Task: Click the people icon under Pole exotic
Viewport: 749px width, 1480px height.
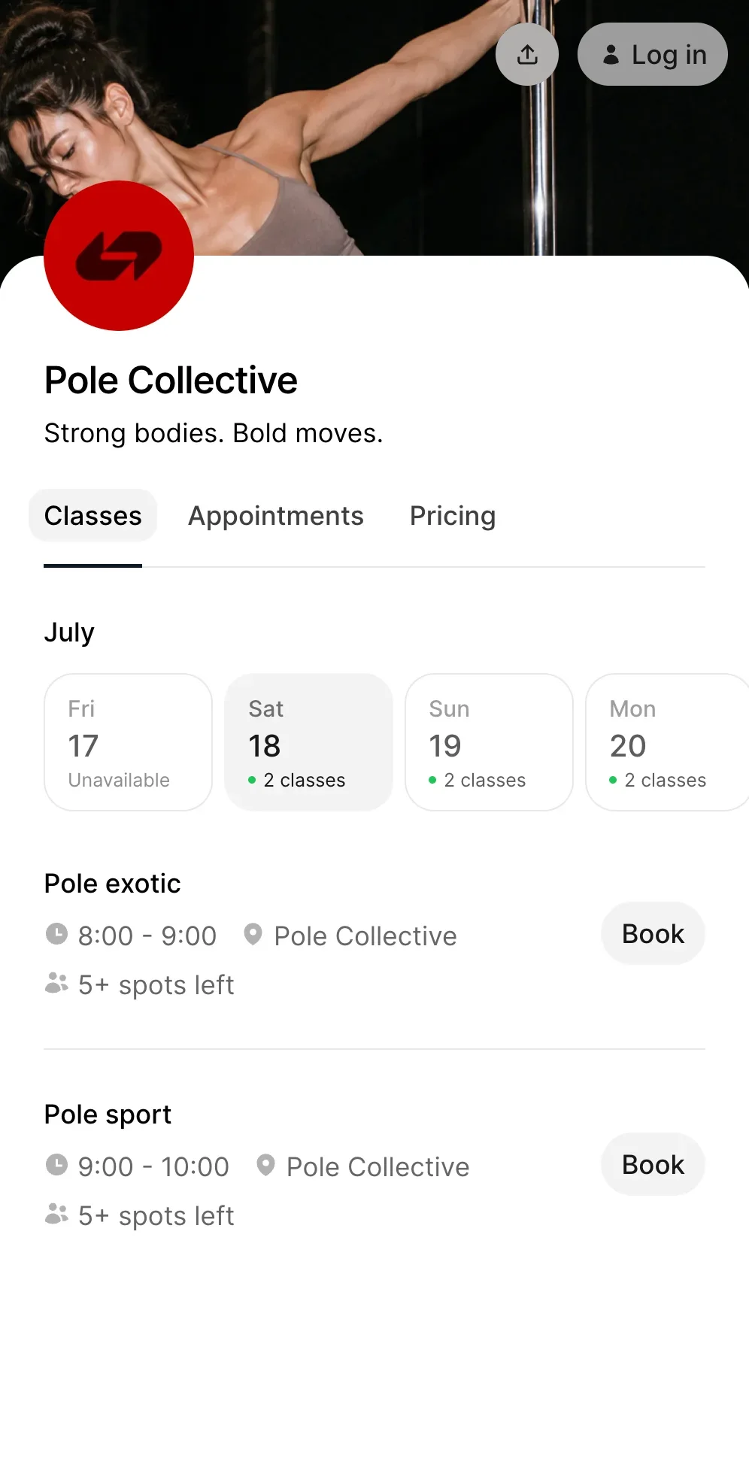Action: (x=56, y=983)
